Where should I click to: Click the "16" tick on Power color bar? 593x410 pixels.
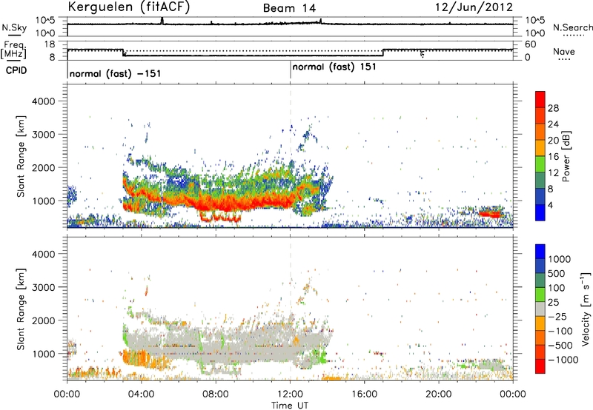pos(553,157)
